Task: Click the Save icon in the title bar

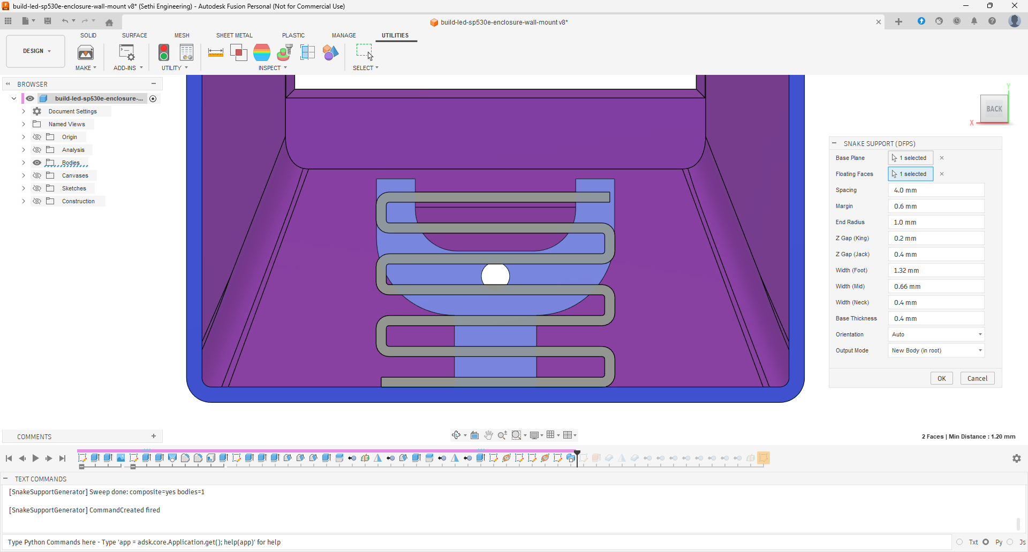Action: coord(48,21)
